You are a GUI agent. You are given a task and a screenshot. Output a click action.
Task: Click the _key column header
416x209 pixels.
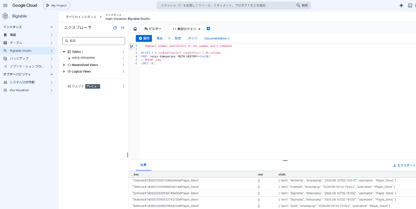(135, 174)
